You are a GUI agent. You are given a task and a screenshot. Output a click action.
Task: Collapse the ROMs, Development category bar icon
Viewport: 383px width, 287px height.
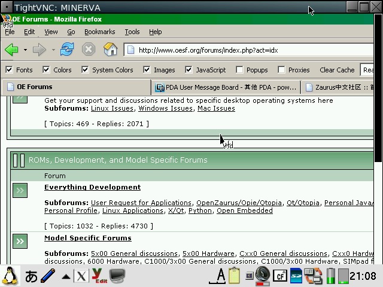click(x=19, y=160)
